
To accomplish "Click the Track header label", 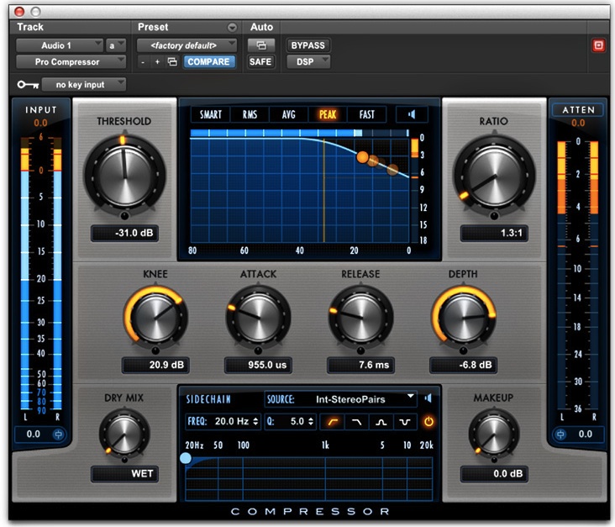I will pos(30,27).
